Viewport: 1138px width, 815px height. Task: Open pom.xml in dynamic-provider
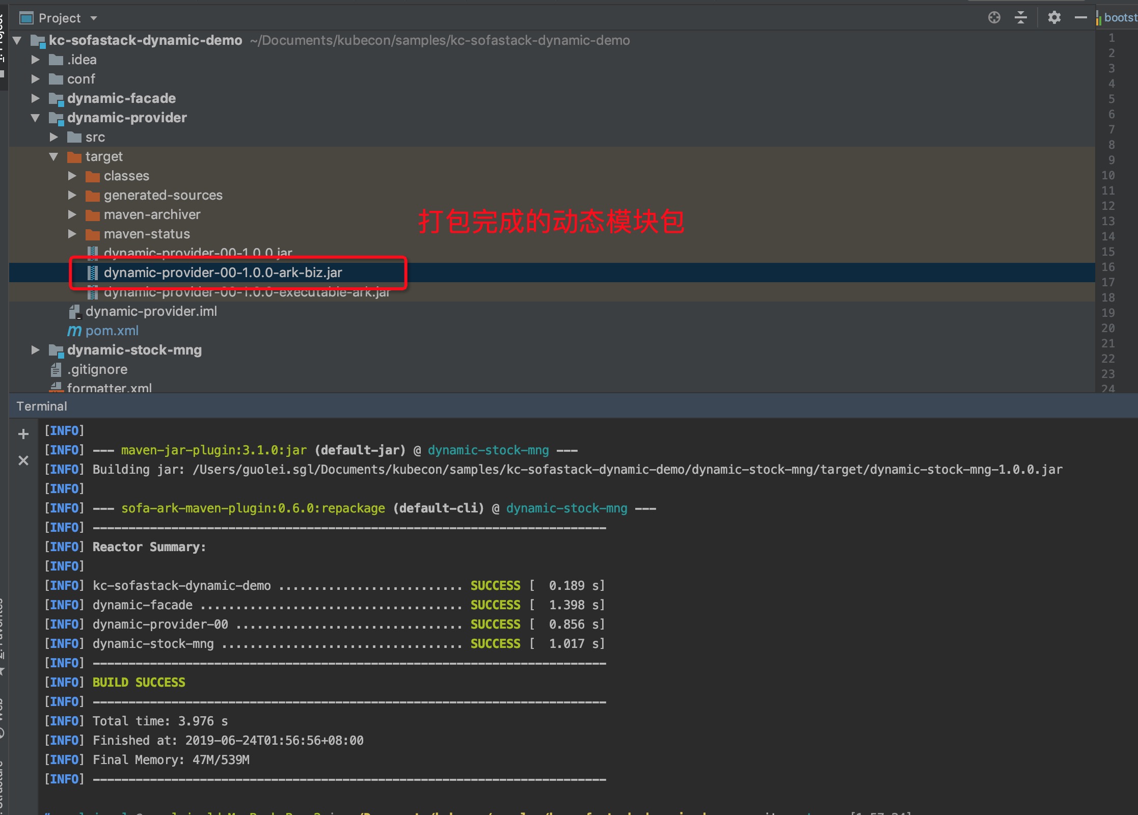pyautogui.click(x=112, y=331)
